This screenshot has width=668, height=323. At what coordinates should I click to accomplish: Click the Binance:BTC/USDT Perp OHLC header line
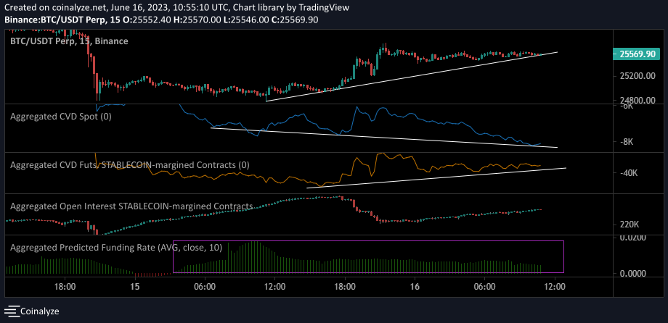coord(160,20)
